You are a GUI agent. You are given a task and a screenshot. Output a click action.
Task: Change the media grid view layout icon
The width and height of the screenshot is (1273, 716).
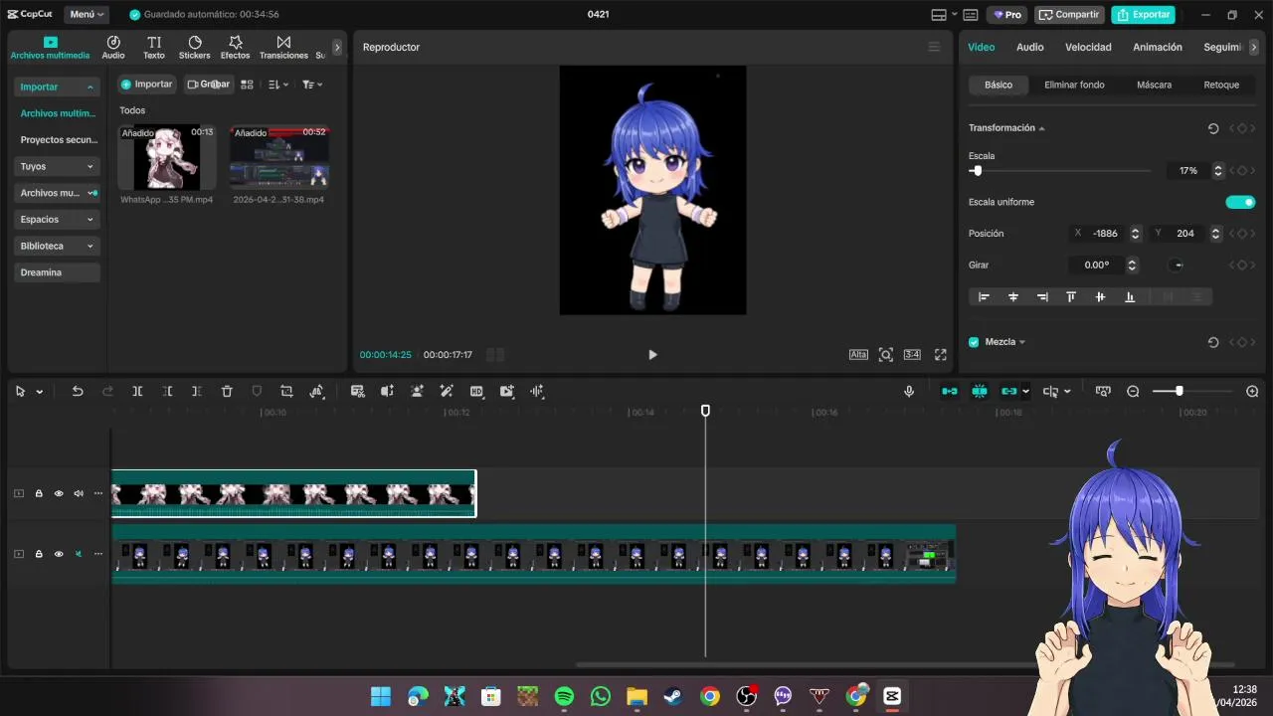coord(248,85)
